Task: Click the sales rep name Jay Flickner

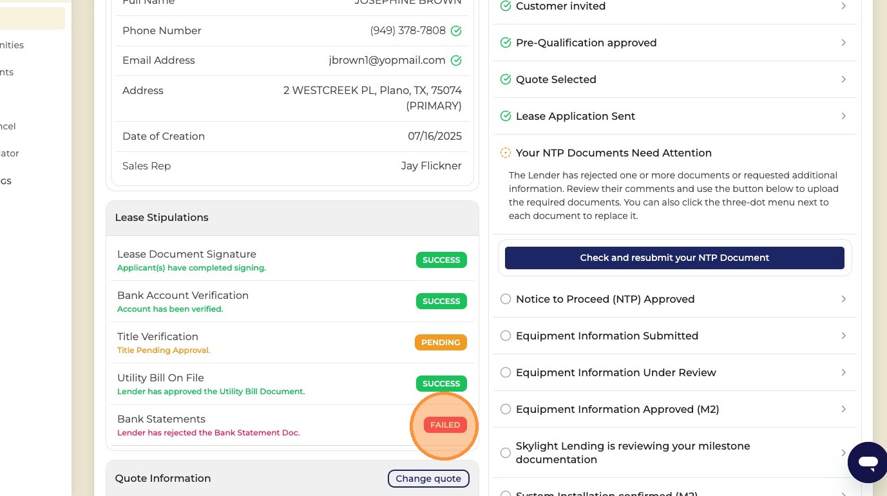Action: coord(431,166)
